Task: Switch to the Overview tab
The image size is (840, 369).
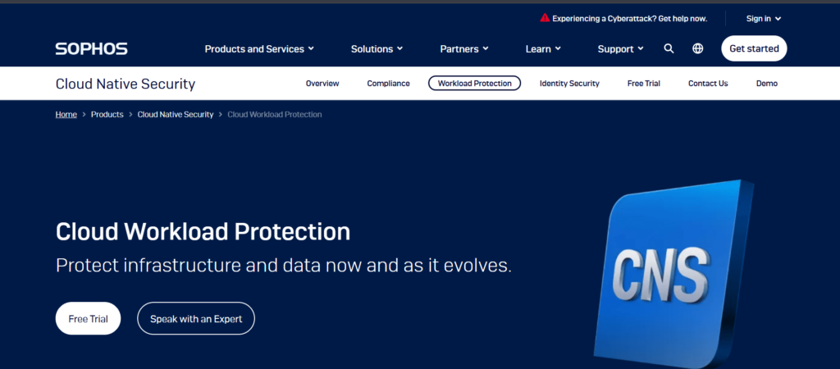Action: (x=322, y=84)
